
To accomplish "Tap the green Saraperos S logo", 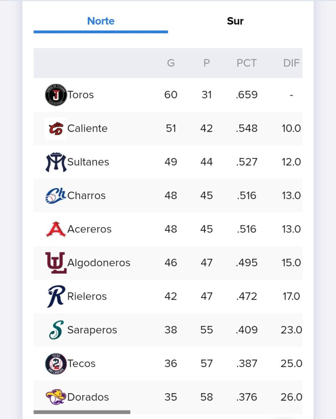I will tap(56, 330).
